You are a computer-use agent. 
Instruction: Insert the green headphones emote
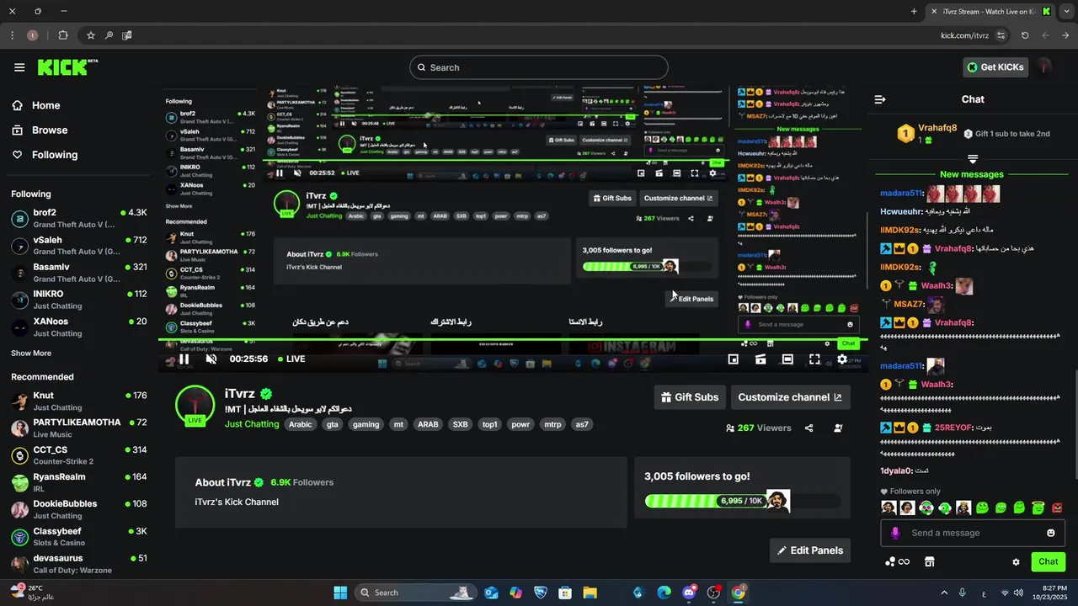tap(945, 508)
